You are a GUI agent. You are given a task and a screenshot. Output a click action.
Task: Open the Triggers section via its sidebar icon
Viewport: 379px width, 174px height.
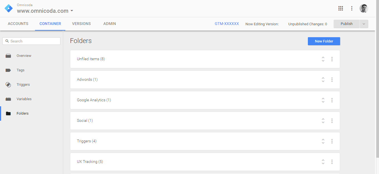[8, 84]
